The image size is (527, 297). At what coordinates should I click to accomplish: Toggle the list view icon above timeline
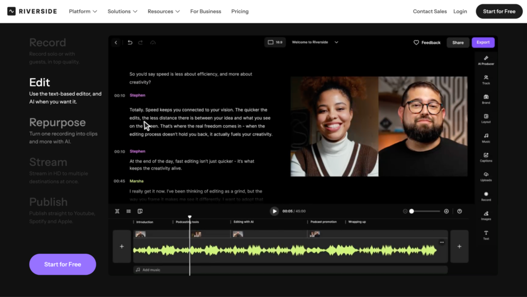pyautogui.click(x=128, y=212)
